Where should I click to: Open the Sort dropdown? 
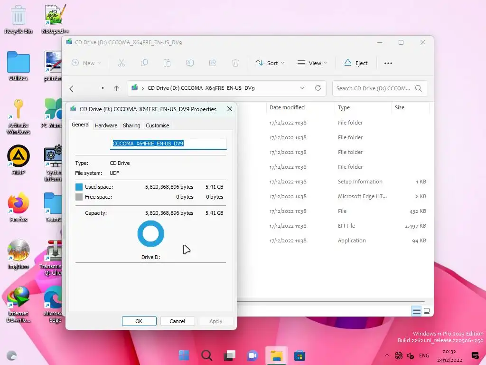pyautogui.click(x=270, y=63)
